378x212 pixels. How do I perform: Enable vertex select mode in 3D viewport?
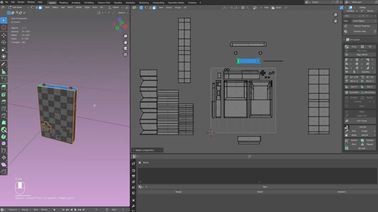point(33,7)
